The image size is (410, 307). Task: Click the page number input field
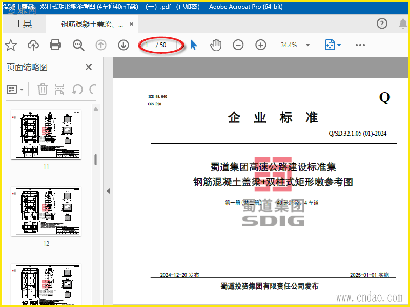[x=147, y=45]
